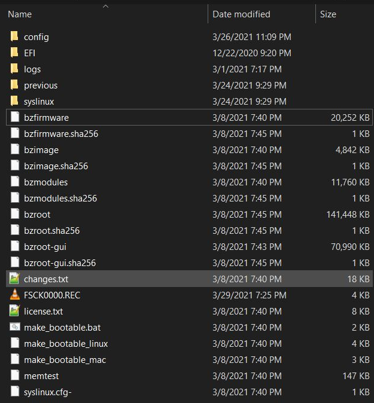Screen dimensions: 374x403
Task: Select the EFI folder icon
Action: pyautogui.click(x=14, y=53)
